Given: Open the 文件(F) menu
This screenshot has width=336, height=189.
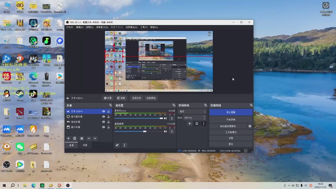Looking at the screenshot, I should [x=69, y=27].
